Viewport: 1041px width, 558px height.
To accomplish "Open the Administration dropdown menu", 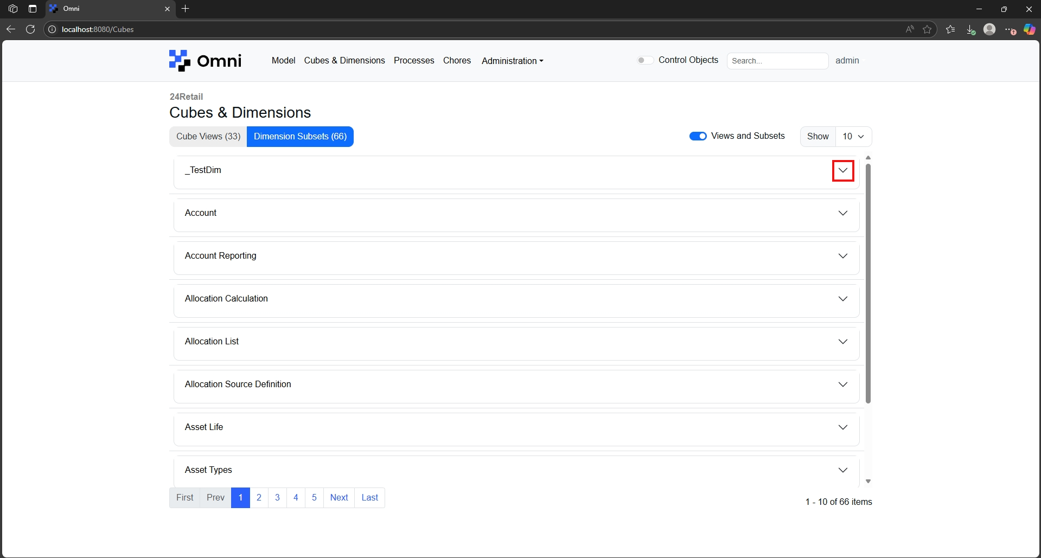I will (x=512, y=61).
